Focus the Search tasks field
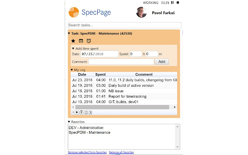Viewport: 248px width, 155px height. click(x=124, y=25)
